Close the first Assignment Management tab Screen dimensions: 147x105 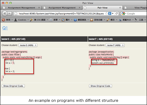pyautogui.click(x=39, y=8)
